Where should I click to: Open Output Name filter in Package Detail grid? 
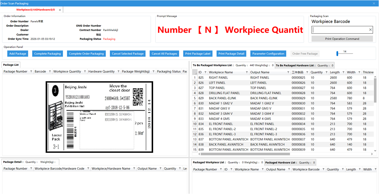[160, 169]
